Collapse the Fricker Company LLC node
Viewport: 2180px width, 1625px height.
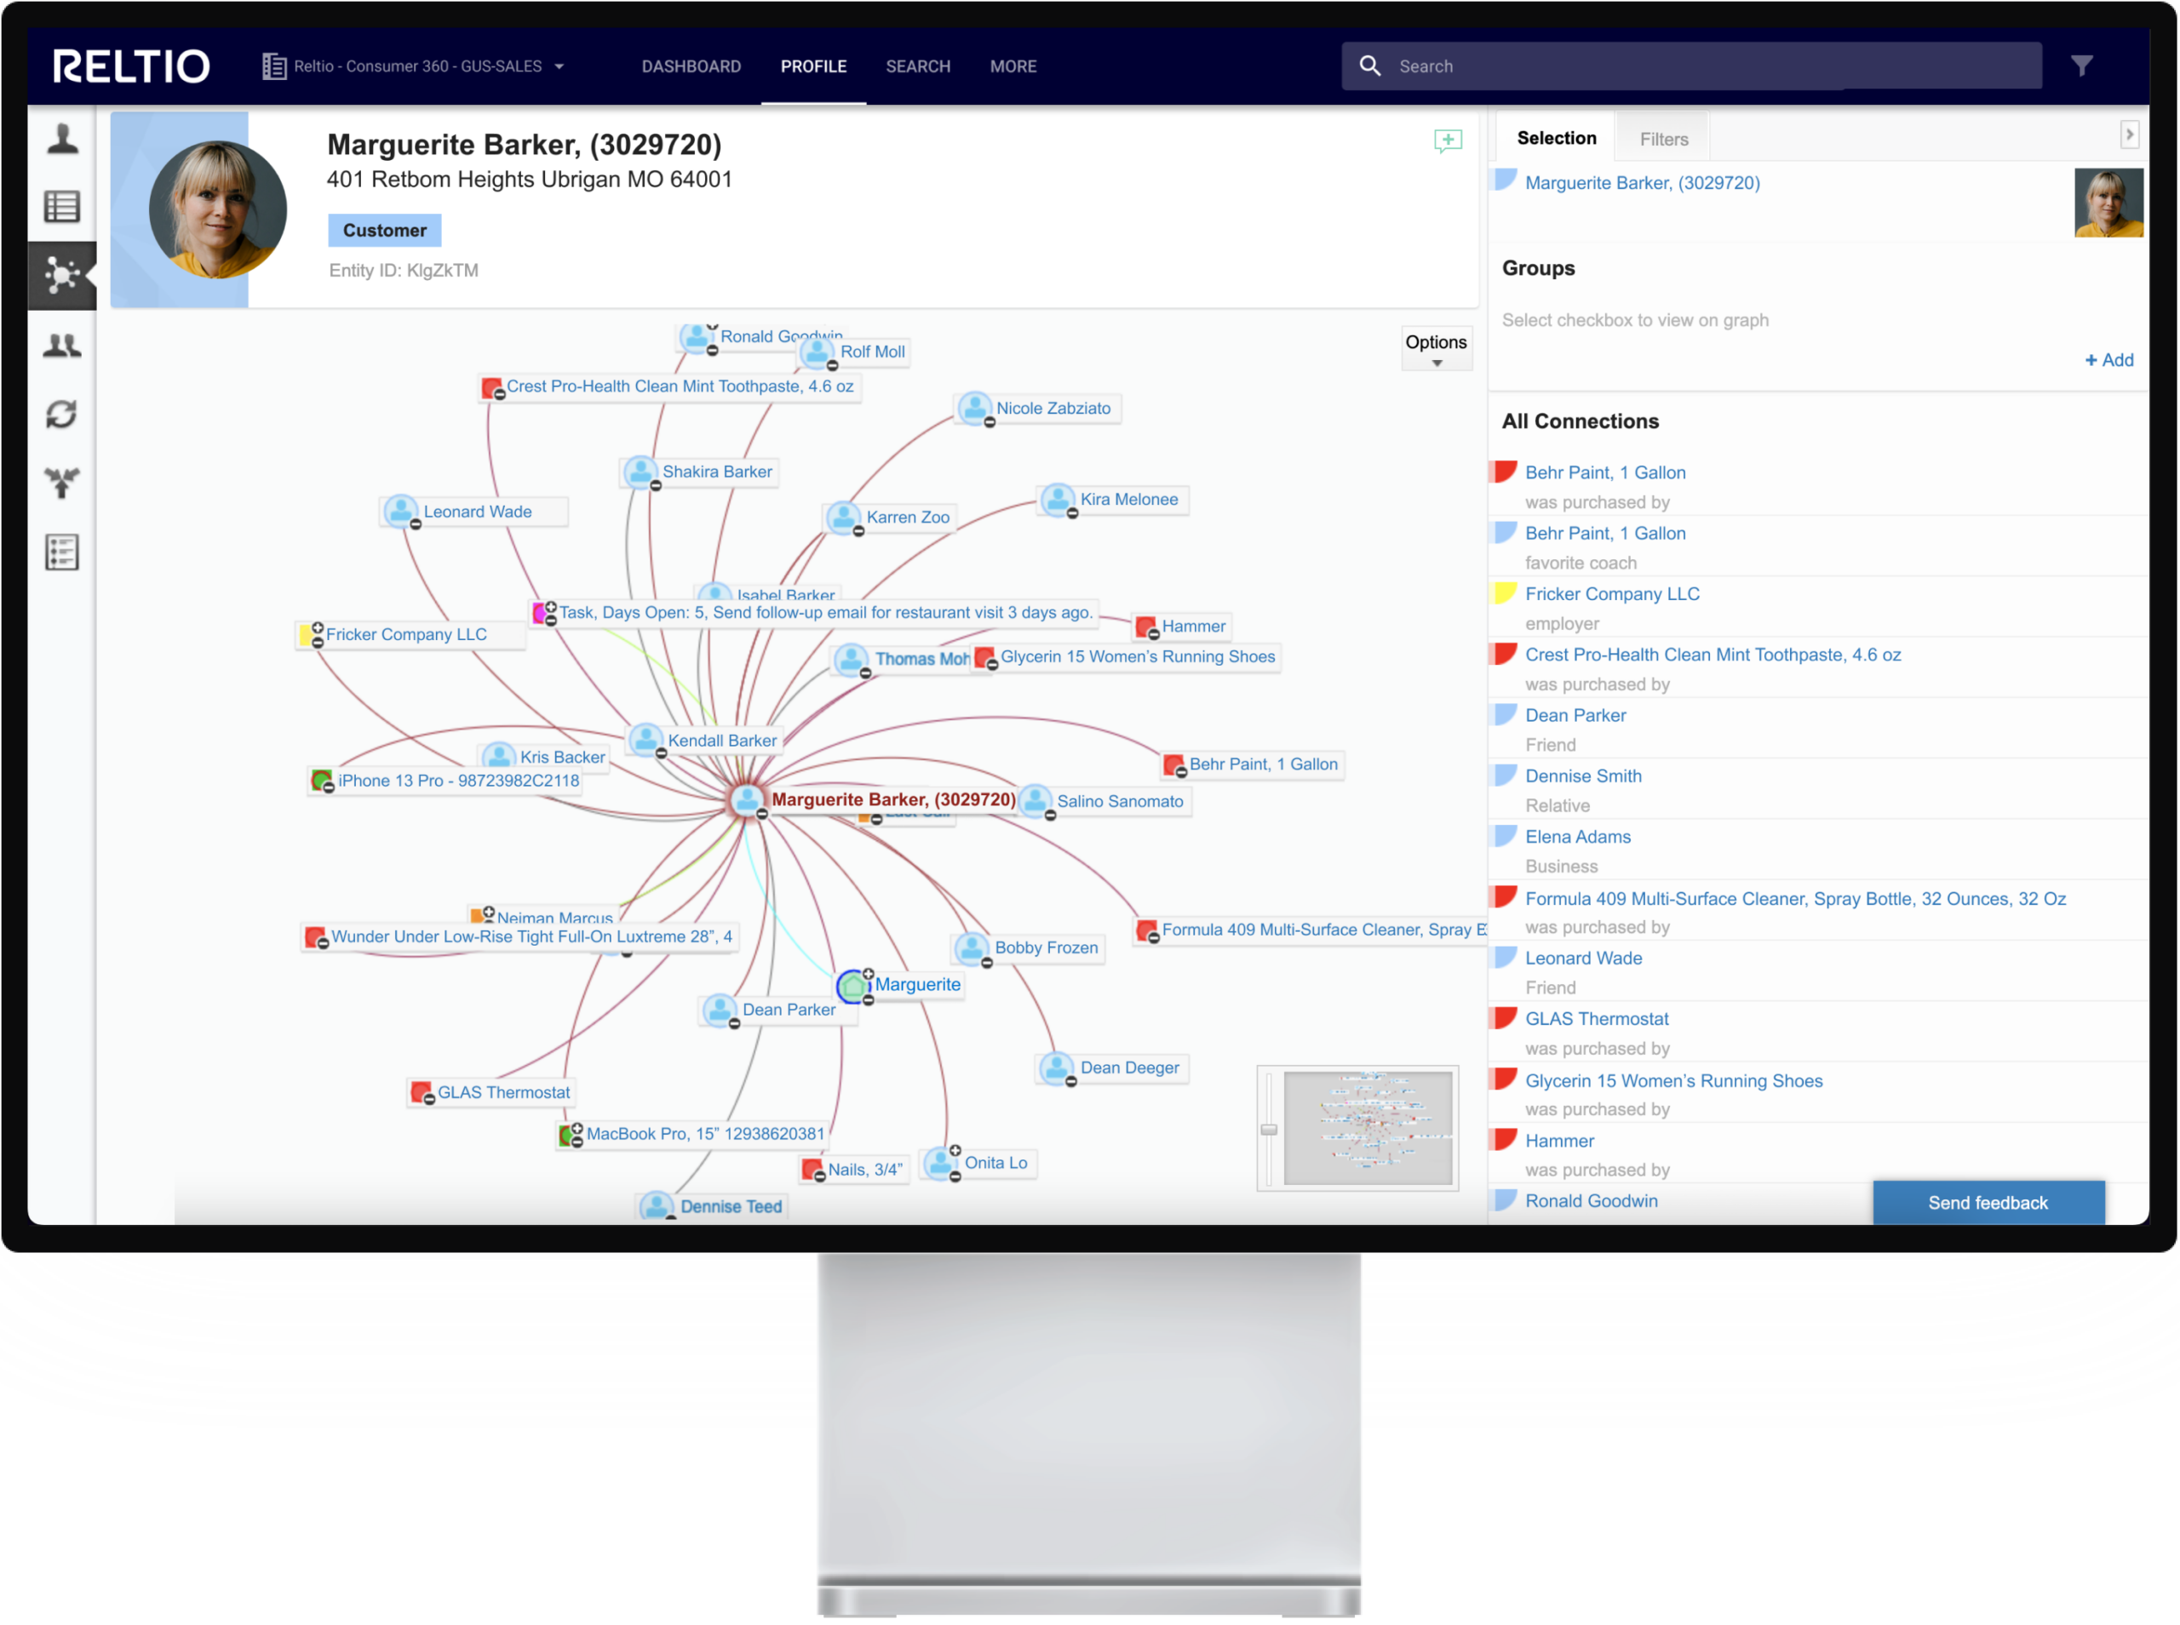pos(317,644)
